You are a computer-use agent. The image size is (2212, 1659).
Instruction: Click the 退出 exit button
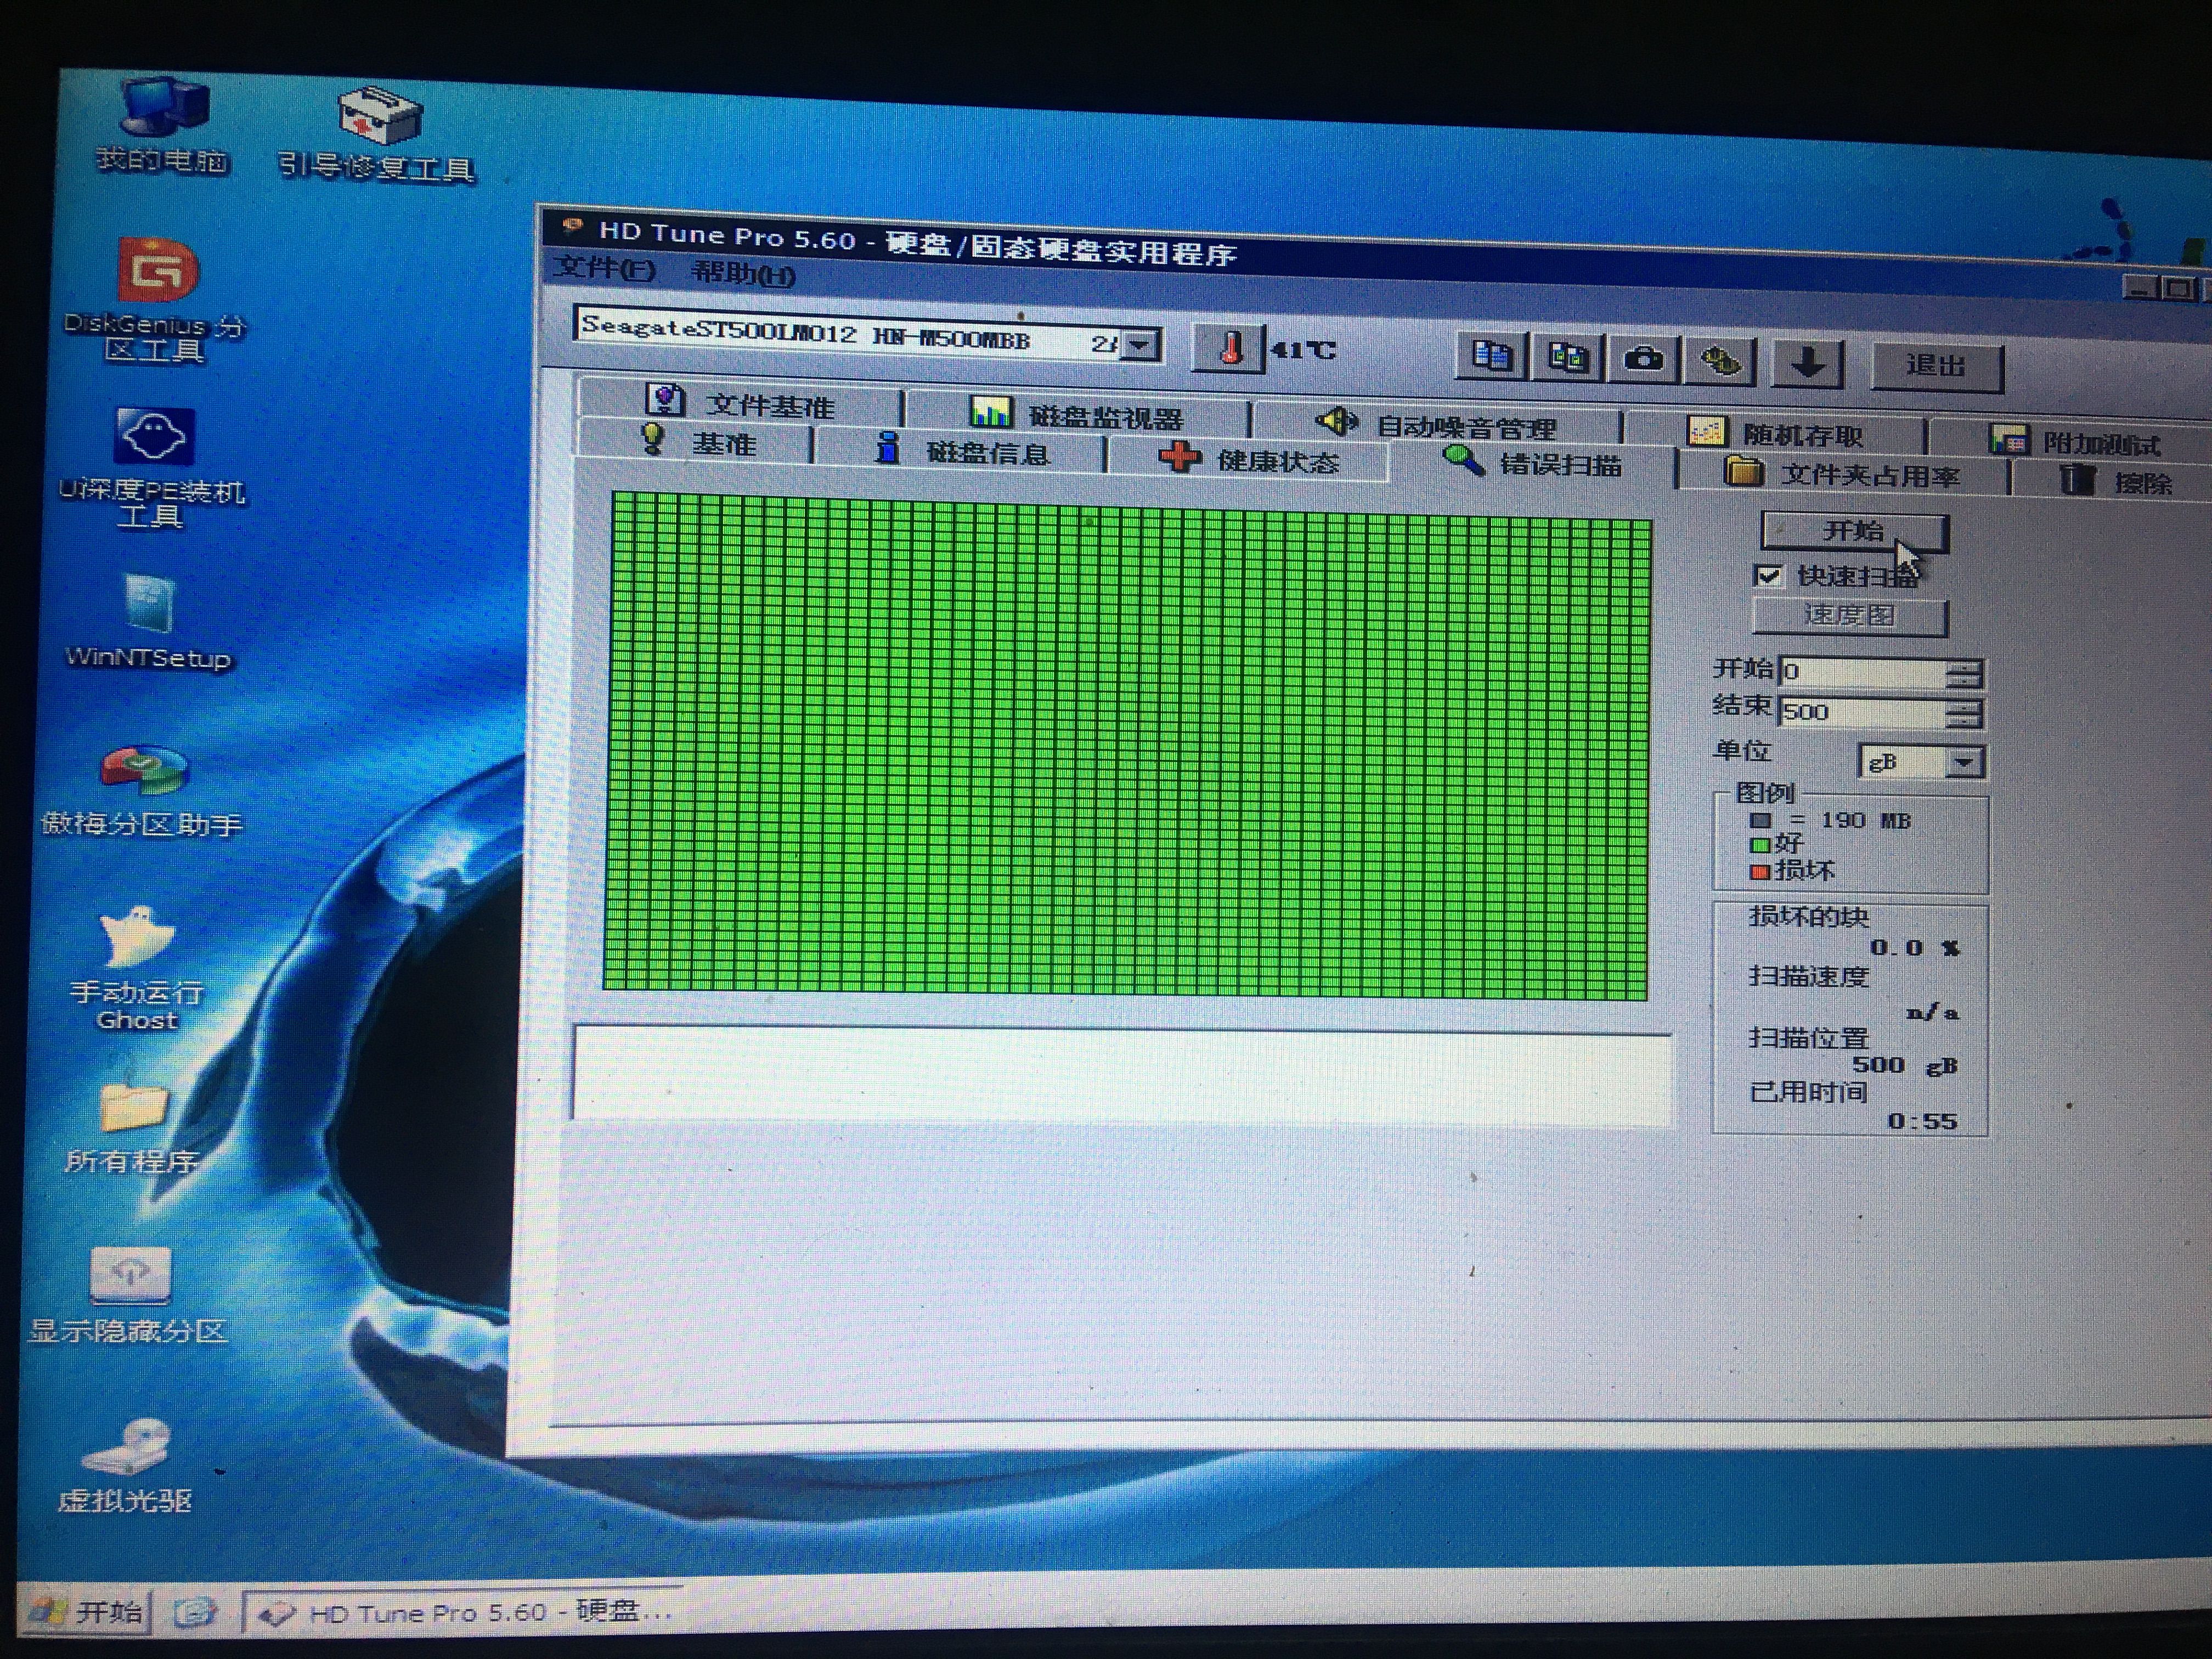[1935, 365]
